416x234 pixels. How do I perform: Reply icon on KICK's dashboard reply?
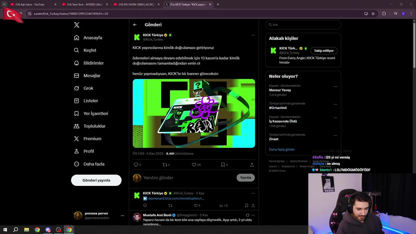(145, 205)
